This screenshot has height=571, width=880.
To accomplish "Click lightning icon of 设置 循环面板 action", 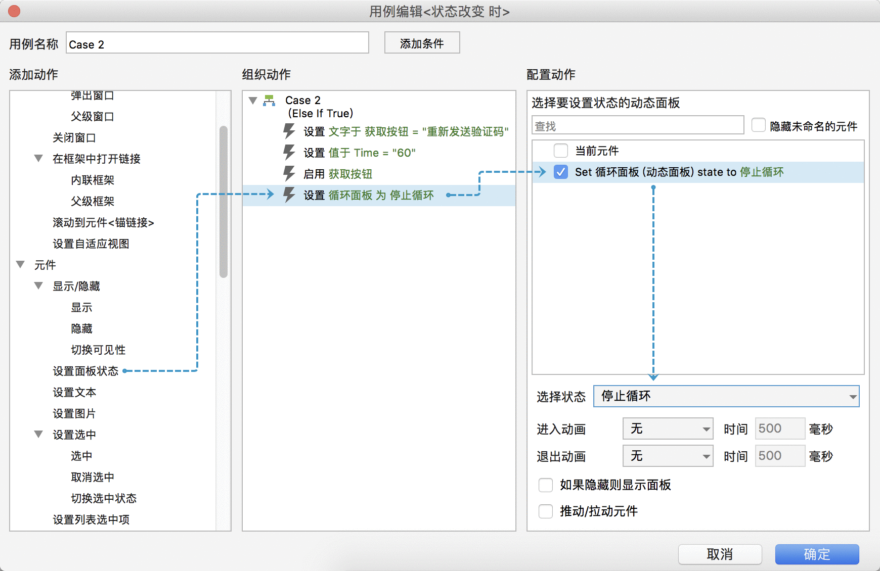I will pyautogui.click(x=289, y=195).
